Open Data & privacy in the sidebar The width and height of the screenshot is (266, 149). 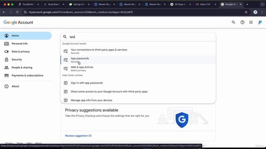(26, 51)
